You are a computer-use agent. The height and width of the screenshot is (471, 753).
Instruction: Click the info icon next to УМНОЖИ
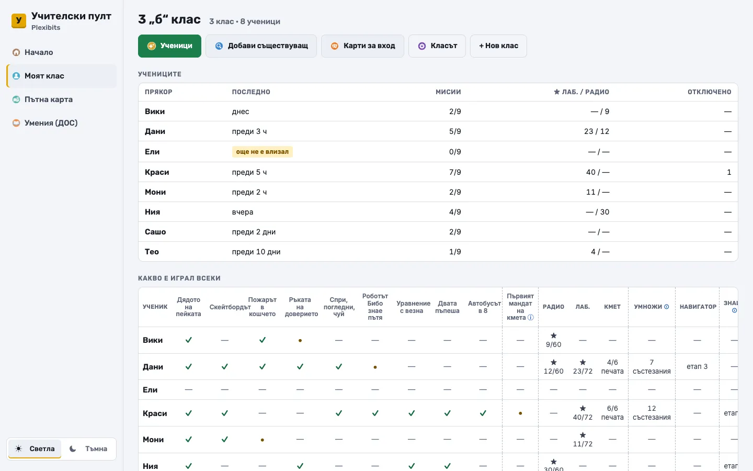pyautogui.click(x=667, y=307)
